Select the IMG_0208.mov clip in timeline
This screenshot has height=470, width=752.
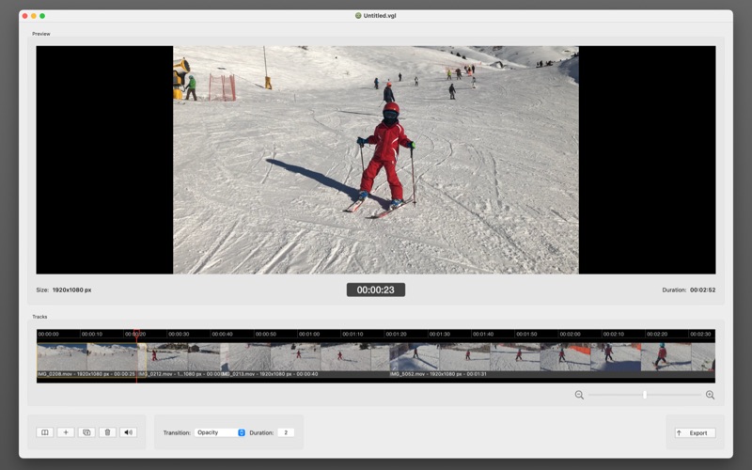(86, 360)
